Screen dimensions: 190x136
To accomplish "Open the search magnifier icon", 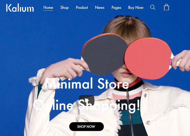I will 153,7.
